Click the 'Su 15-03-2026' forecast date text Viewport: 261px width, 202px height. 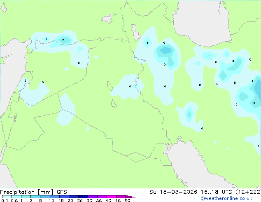173,192
